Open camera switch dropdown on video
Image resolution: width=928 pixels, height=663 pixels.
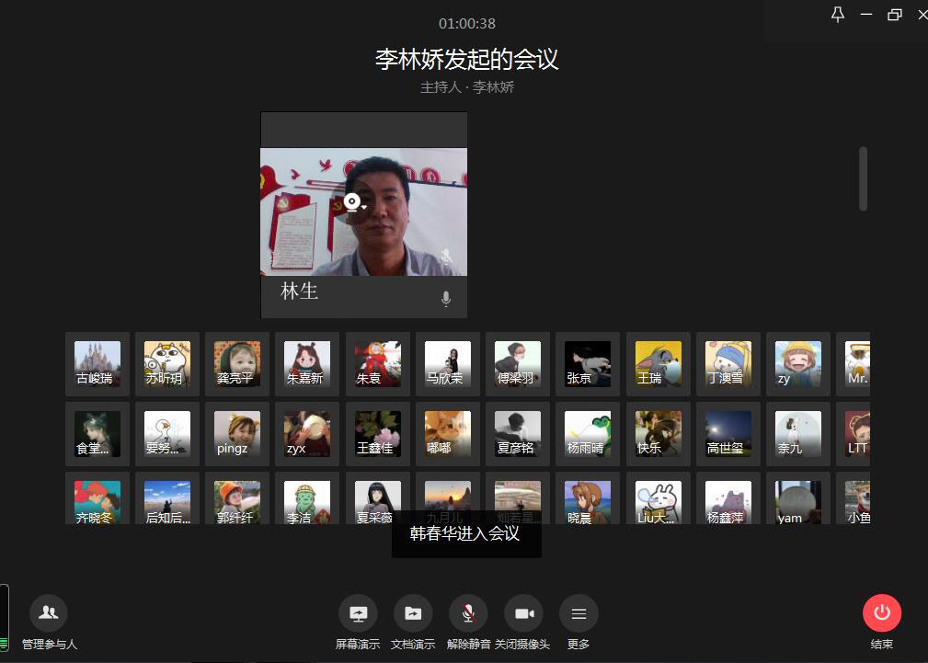point(354,203)
